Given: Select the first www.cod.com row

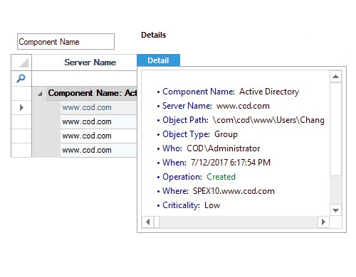Looking at the screenshot, I should (x=98, y=107).
